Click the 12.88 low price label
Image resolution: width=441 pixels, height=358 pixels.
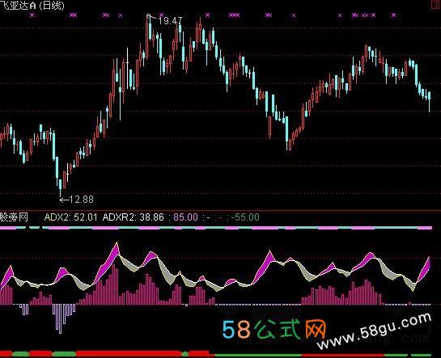81,200
